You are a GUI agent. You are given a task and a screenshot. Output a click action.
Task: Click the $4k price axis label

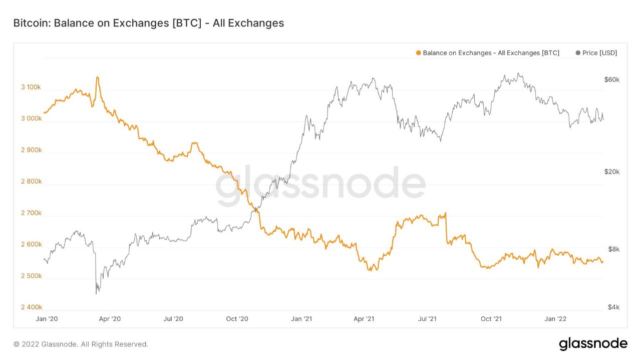click(x=613, y=307)
